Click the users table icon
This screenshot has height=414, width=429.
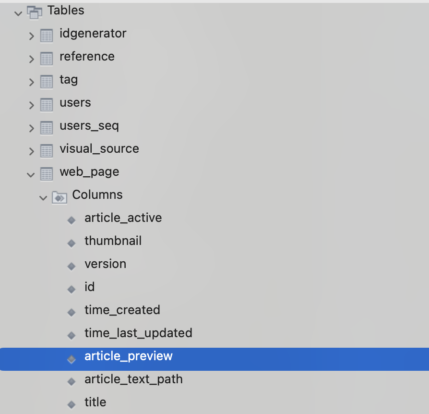tap(47, 105)
